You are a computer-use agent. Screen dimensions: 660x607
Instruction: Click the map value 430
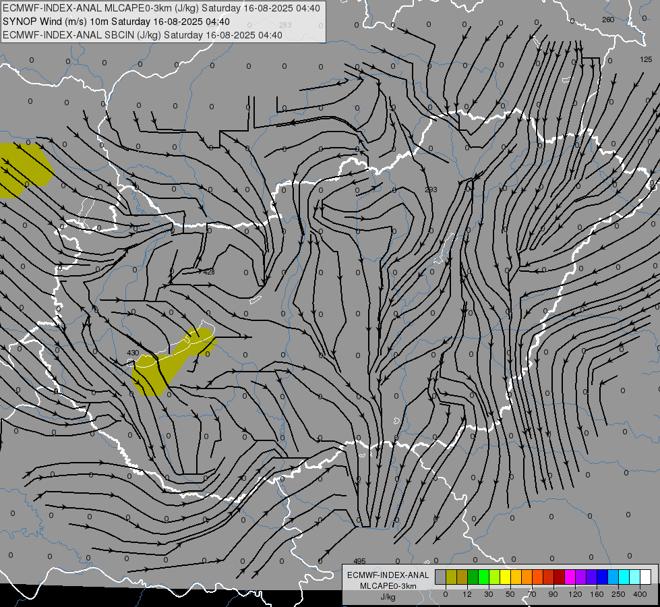click(x=133, y=353)
